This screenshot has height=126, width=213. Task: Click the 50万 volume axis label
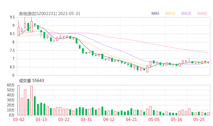11,90
